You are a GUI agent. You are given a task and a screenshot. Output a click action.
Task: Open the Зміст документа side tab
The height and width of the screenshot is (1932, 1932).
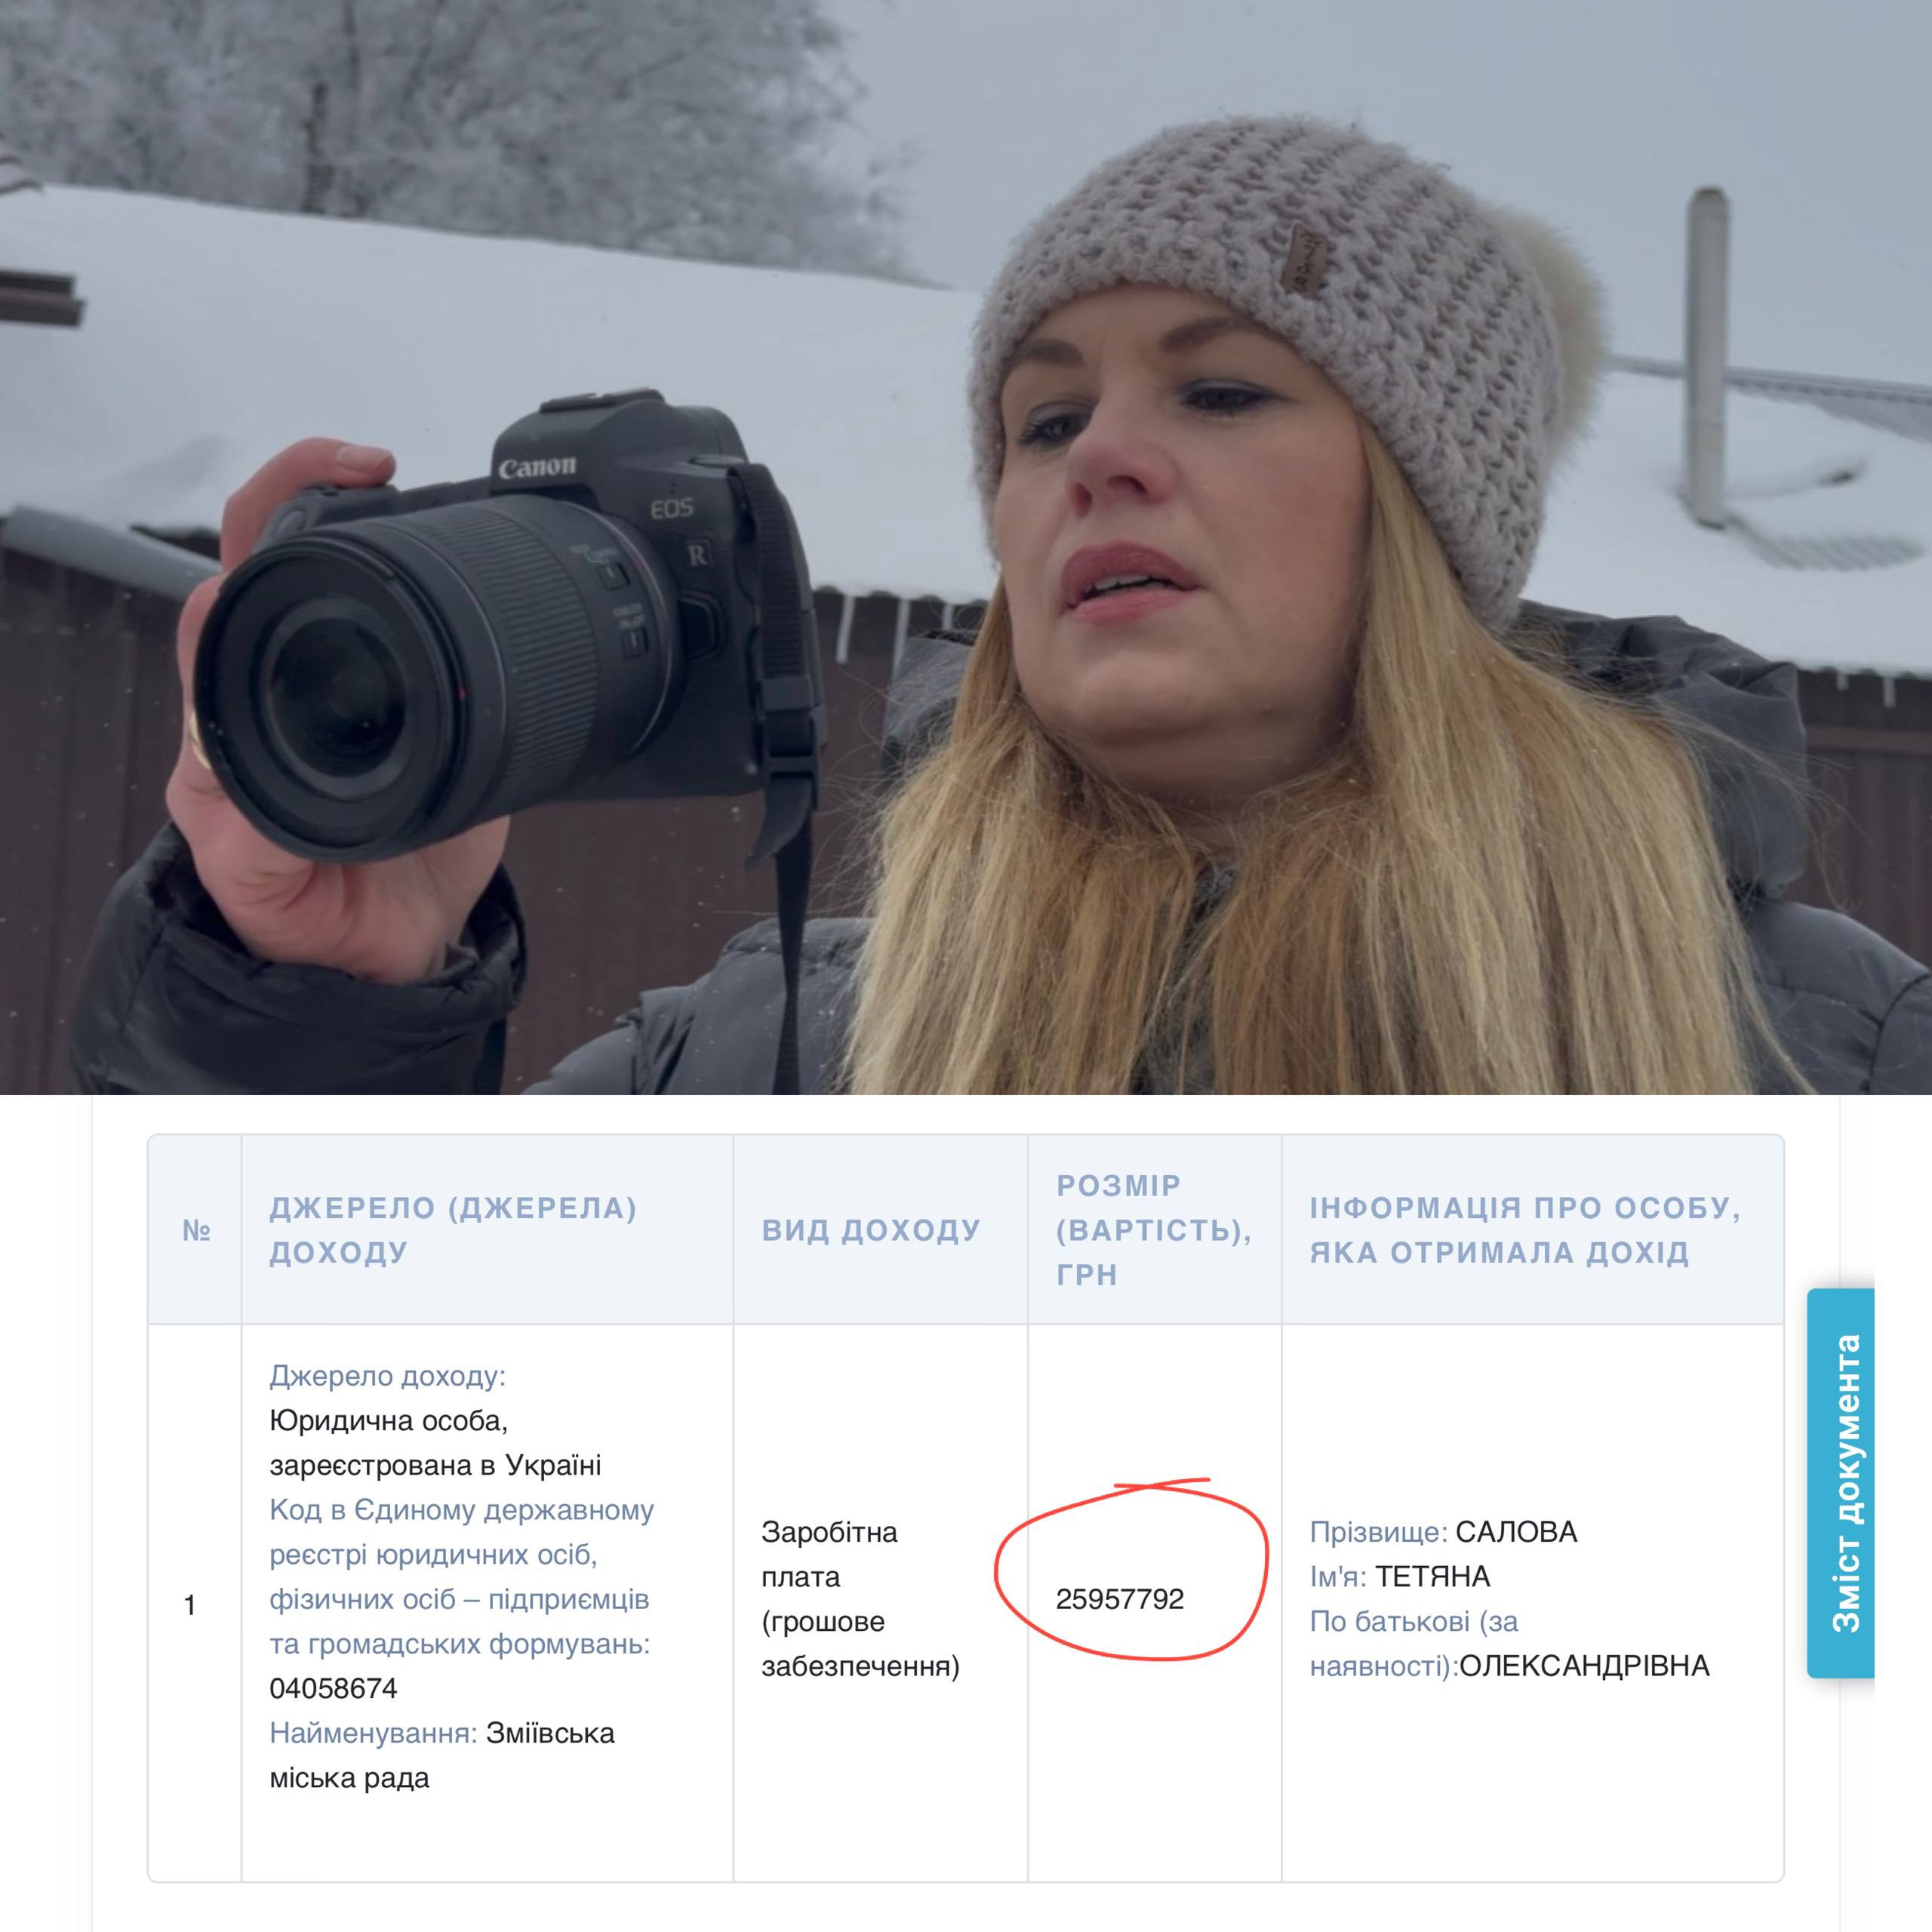tap(1840, 1483)
